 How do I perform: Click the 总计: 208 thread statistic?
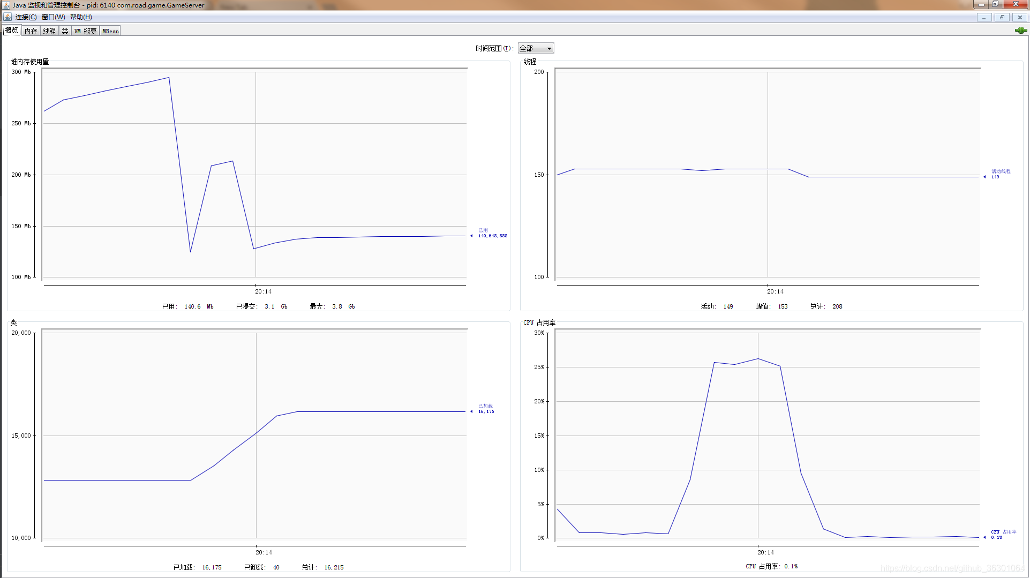pos(826,306)
